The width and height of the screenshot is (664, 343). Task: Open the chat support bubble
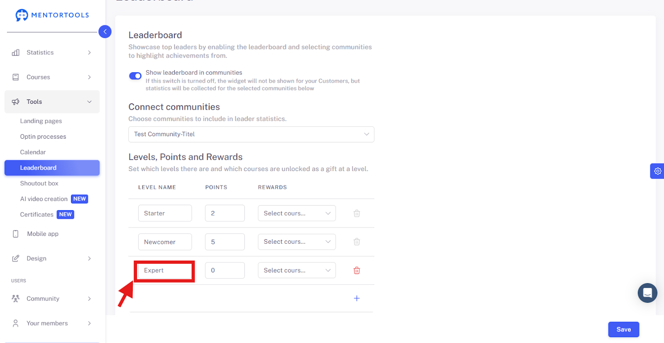pyautogui.click(x=647, y=293)
